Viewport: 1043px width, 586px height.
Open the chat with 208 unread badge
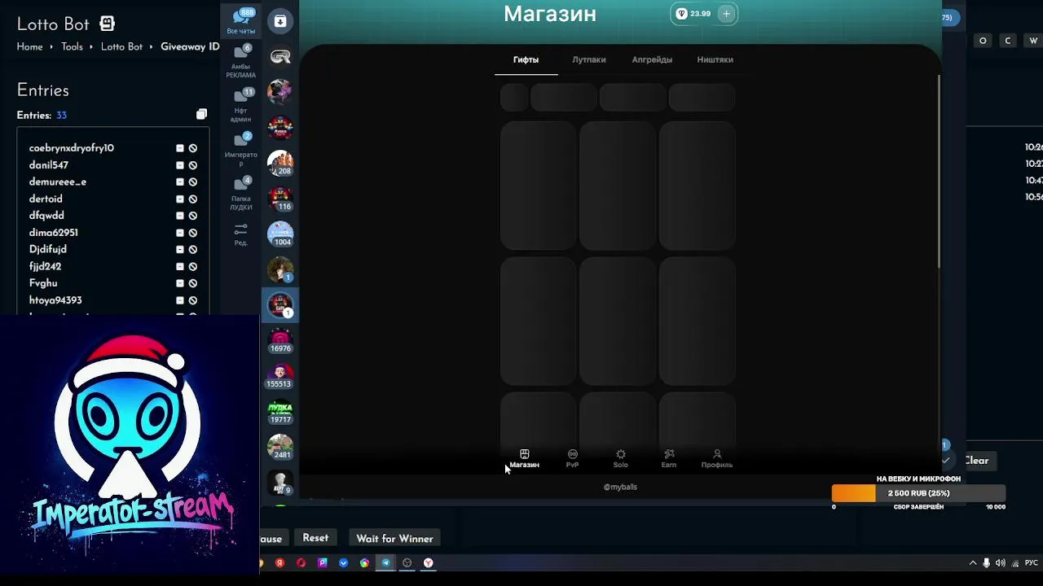click(280, 164)
